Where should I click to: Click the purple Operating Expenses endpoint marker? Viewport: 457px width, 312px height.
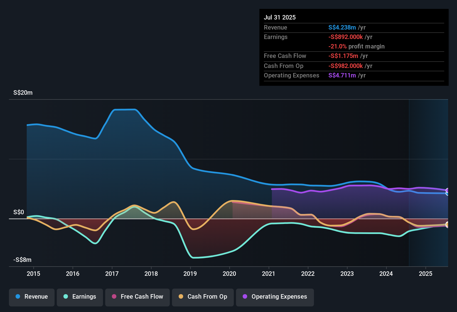point(448,191)
